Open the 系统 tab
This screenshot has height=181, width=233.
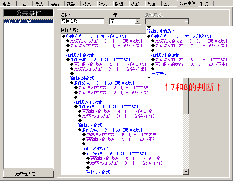[x=206, y=4]
